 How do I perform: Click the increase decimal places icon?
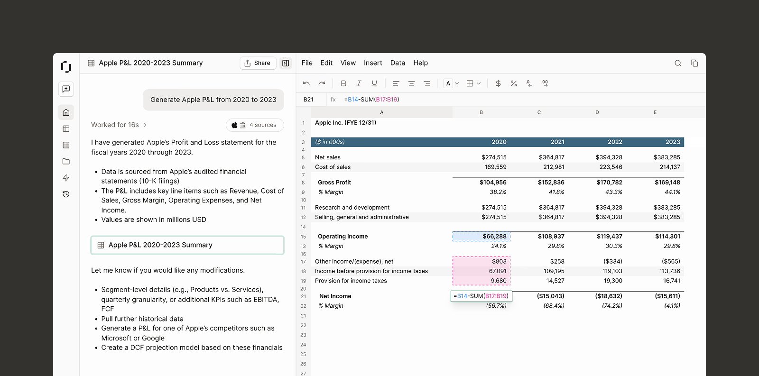(545, 83)
